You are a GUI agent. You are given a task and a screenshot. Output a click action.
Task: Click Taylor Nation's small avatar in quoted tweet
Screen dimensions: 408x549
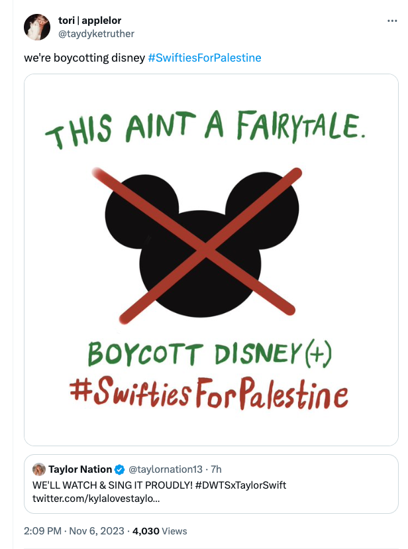pos(39,469)
